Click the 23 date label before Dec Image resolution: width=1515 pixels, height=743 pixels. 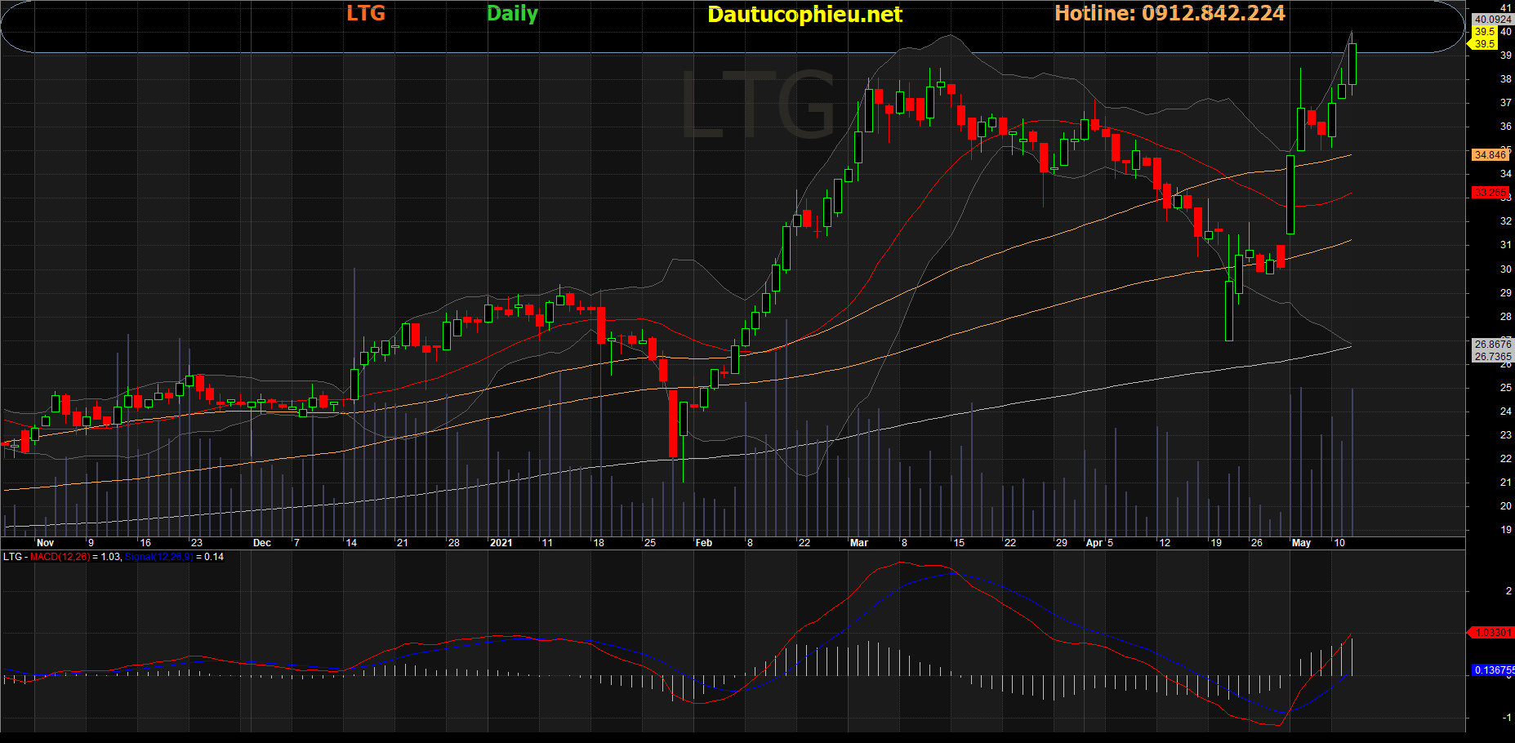tap(196, 543)
